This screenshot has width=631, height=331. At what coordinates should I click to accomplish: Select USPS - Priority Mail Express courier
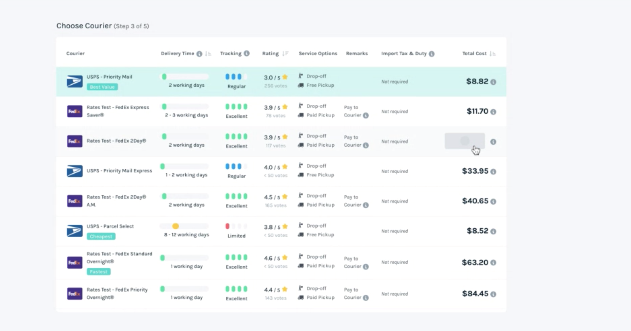tap(119, 171)
